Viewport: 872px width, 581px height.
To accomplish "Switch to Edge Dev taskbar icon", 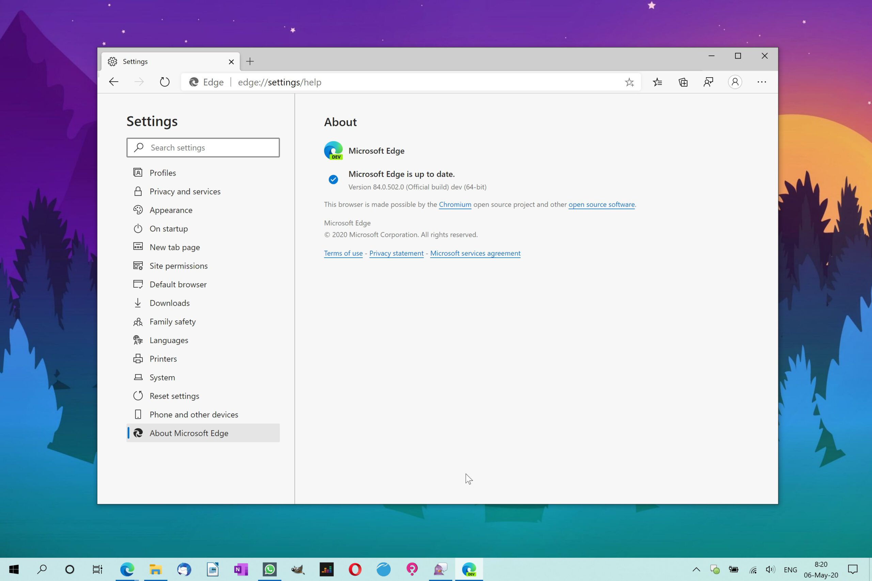I will pyautogui.click(x=469, y=569).
